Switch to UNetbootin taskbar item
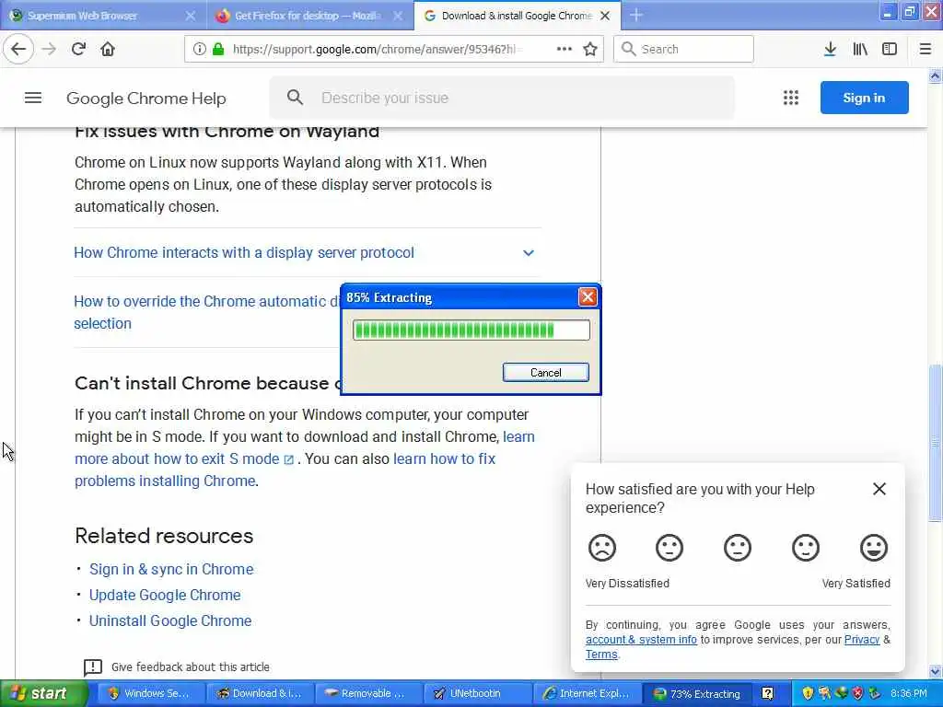This screenshot has height=707, width=943. pos(477,693)
